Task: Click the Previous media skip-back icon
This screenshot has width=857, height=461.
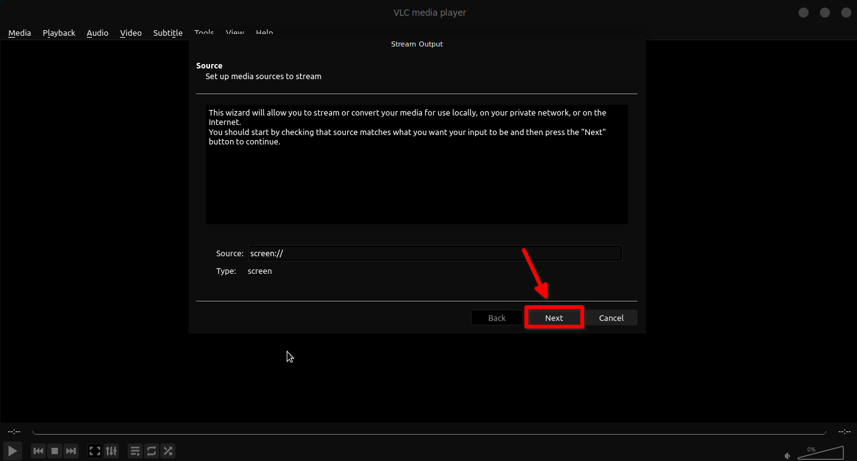Action: click(38, 451)
